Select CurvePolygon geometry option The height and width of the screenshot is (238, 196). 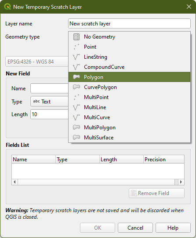[x=129, y=87]
